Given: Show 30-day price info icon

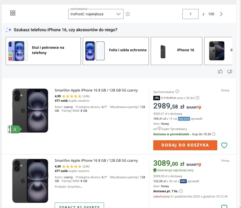Looking at the screenshot, I should click(197, 98).
